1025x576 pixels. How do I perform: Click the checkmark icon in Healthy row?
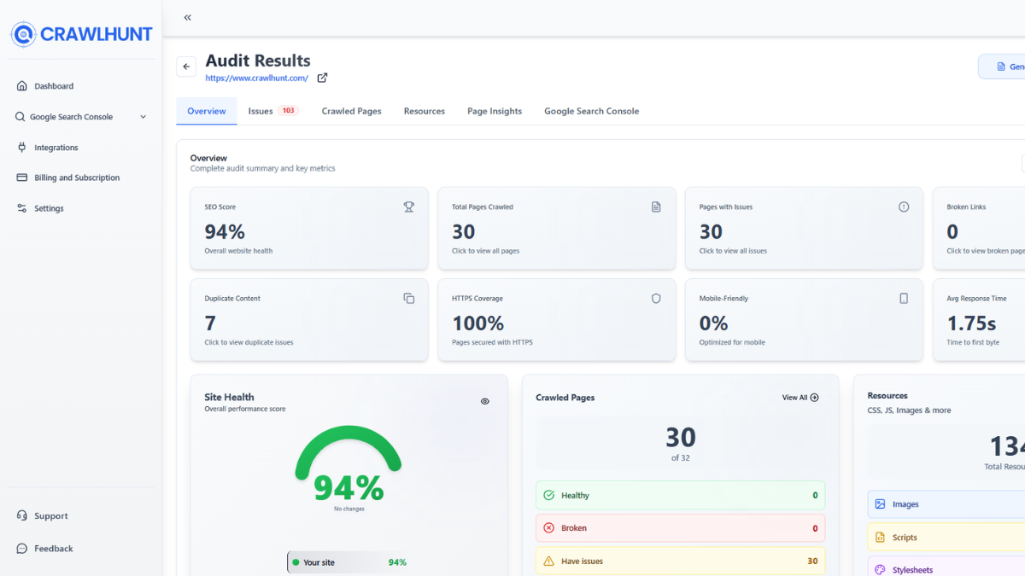549,495
